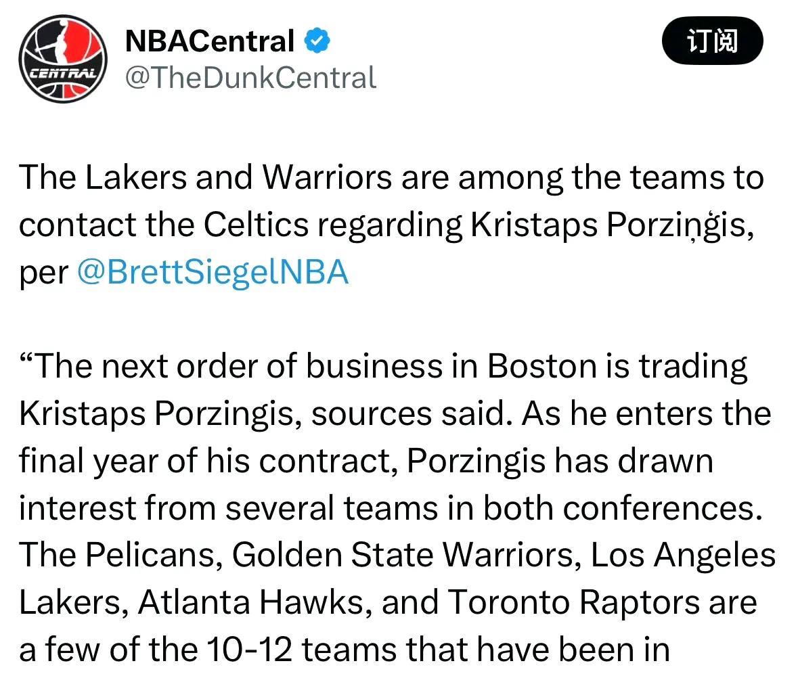Click the name 'Porziņģis' in the first paragraph
This screenshot has width=798, height=676.
[680, 225]
